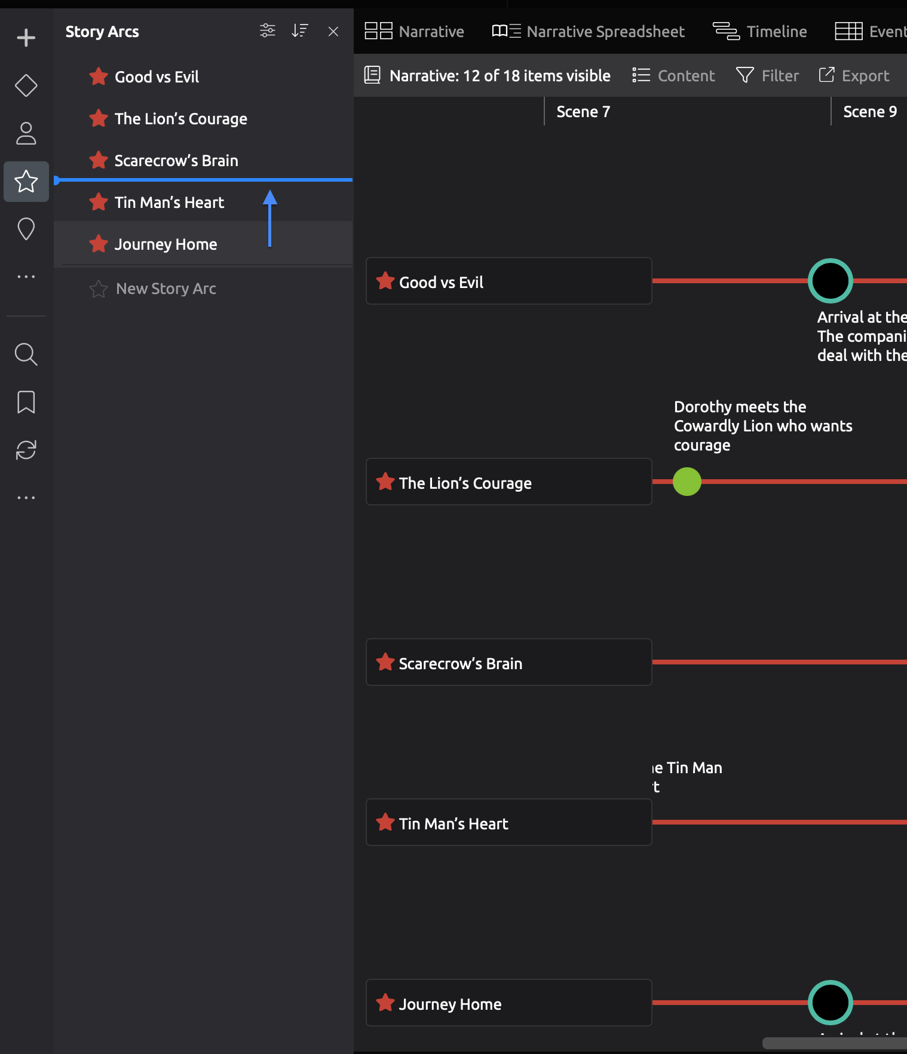This screenshot has height=1054, width=907.
Task: Click the Export button
Action: pos(854,75)
